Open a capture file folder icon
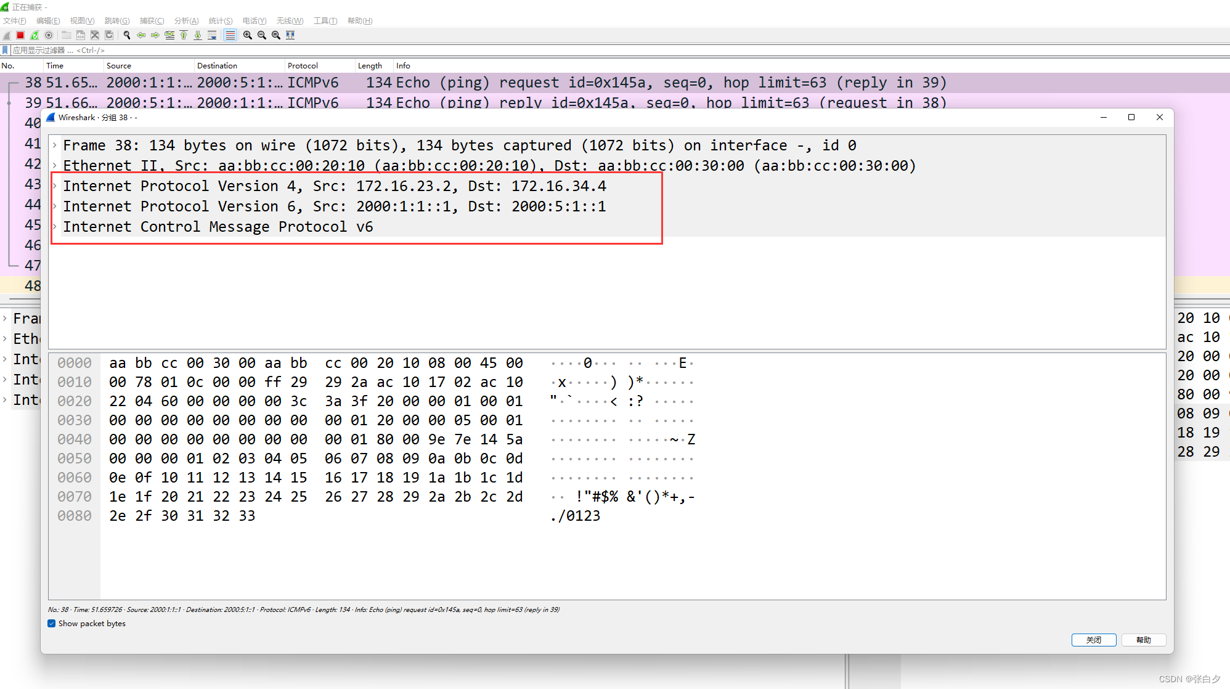Screen dimensions: 1230x689 (66, 35)
